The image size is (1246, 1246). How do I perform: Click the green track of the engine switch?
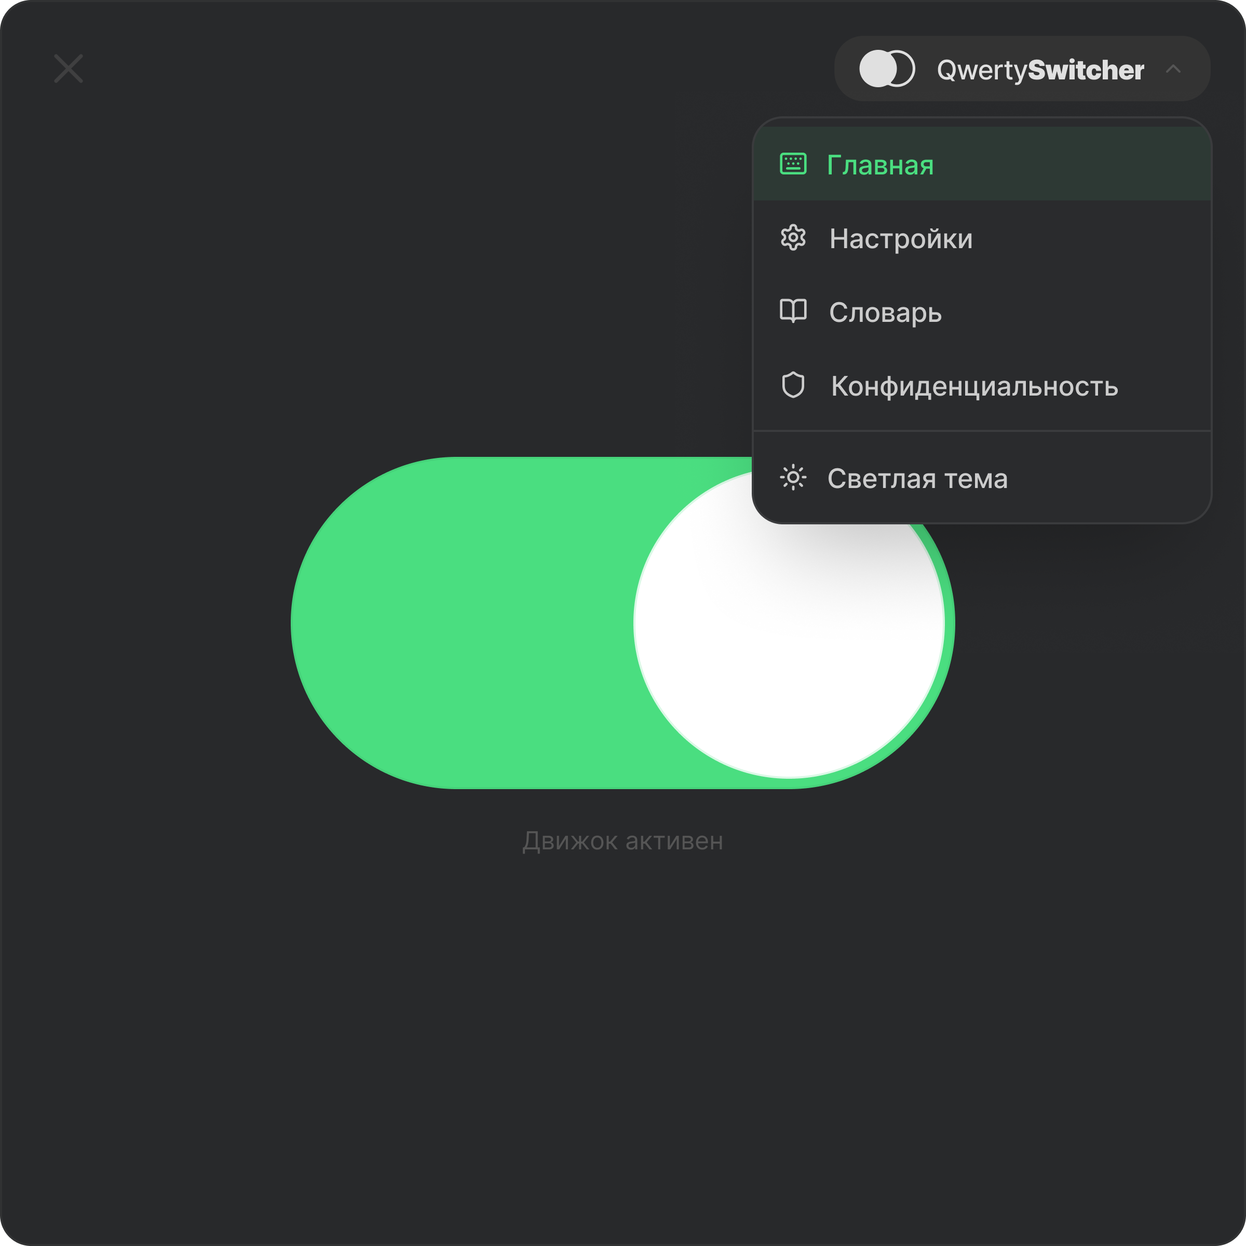point(464,622)
